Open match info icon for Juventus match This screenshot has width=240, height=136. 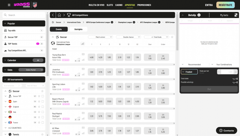coord(83,69)
